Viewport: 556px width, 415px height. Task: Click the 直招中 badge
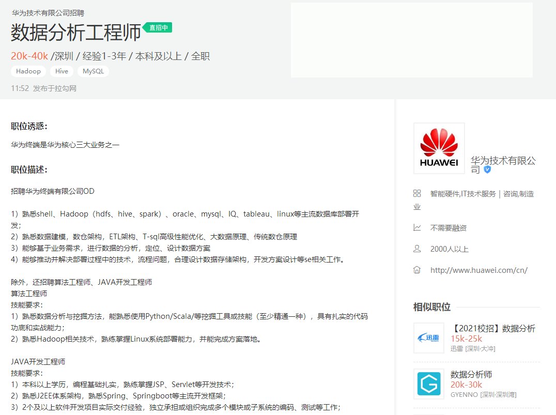pos(158,27)
